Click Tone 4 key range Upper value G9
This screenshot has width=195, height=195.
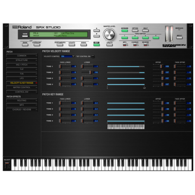tap(167, 121)
